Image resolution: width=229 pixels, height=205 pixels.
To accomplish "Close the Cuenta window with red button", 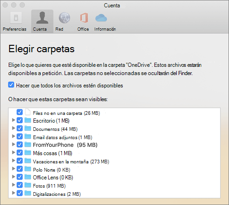I will click(x=5, y=5).
